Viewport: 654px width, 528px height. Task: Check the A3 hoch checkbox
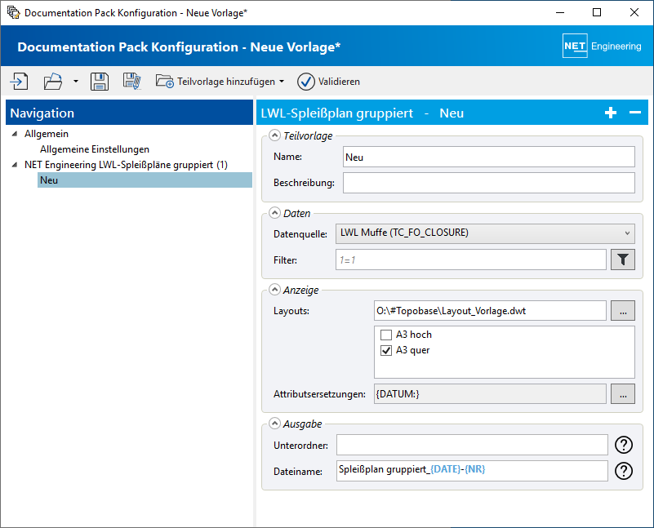(386, 335)
